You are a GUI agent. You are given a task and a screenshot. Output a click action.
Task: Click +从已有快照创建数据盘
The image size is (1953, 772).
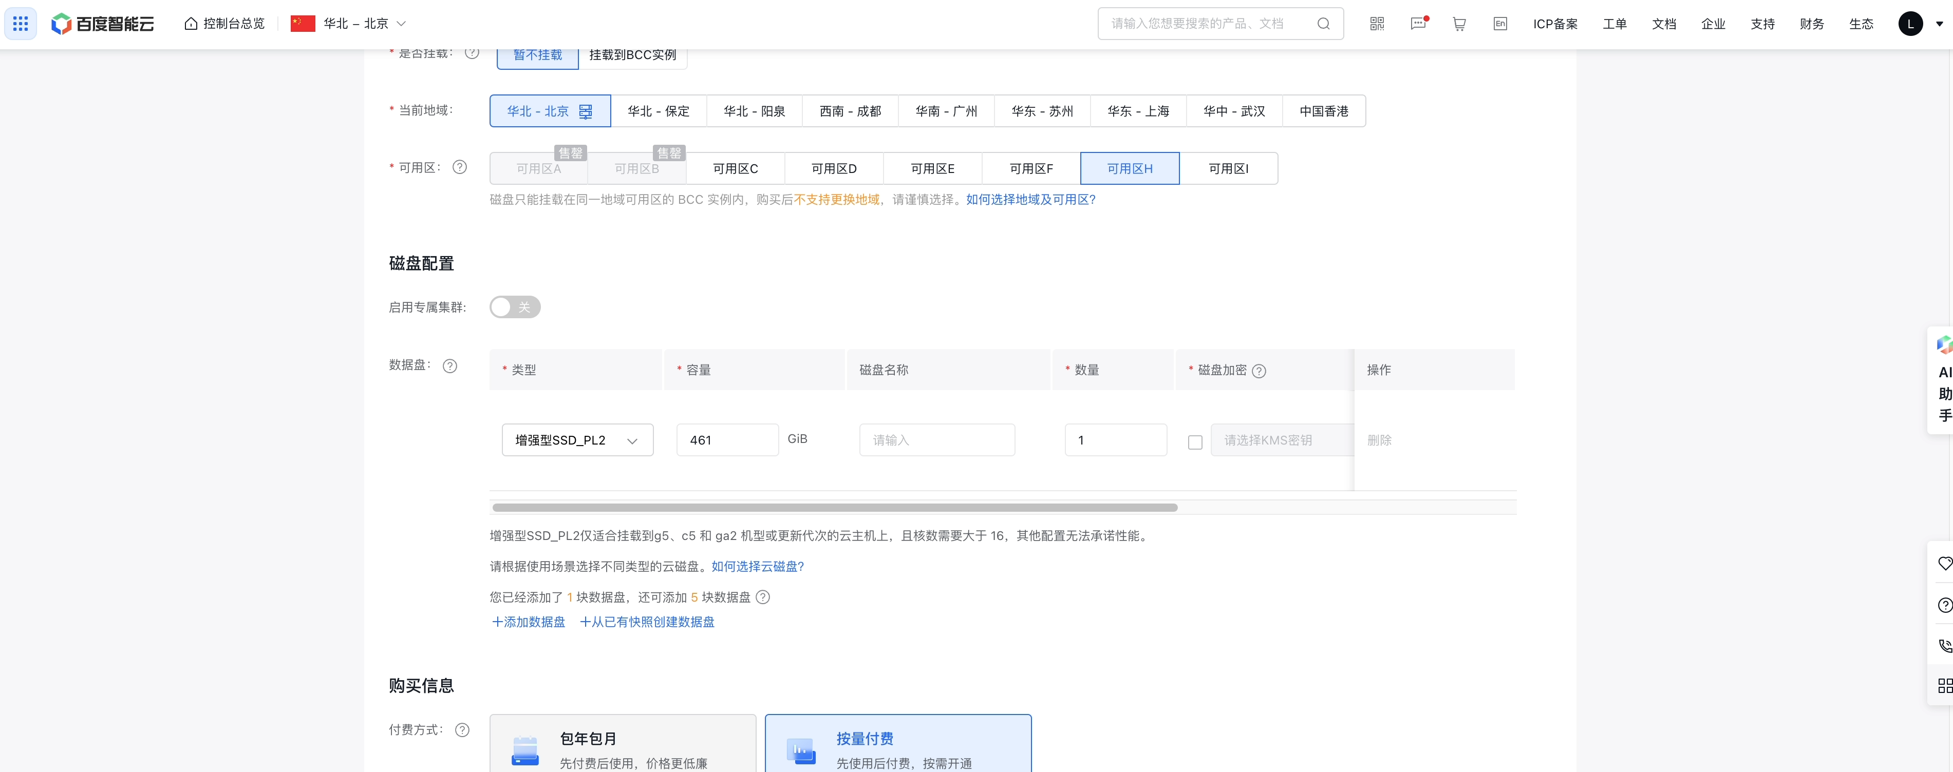[x=647, y=621]
